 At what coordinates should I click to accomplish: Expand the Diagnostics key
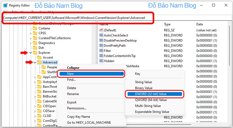(x=31, y=43)
